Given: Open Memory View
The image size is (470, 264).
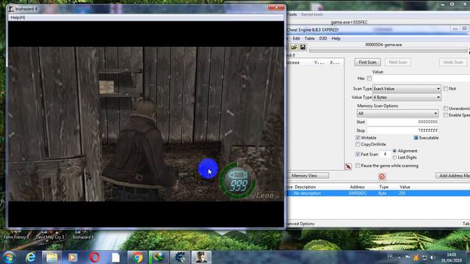Looking at the screenshot, I should [x=308, y=176].
